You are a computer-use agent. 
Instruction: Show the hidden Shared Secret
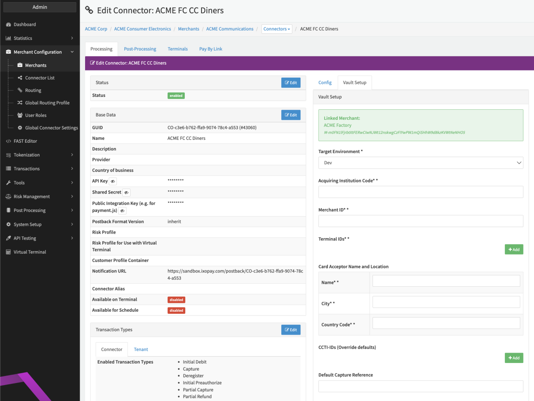pyautogui.click(x=126, y=193)
